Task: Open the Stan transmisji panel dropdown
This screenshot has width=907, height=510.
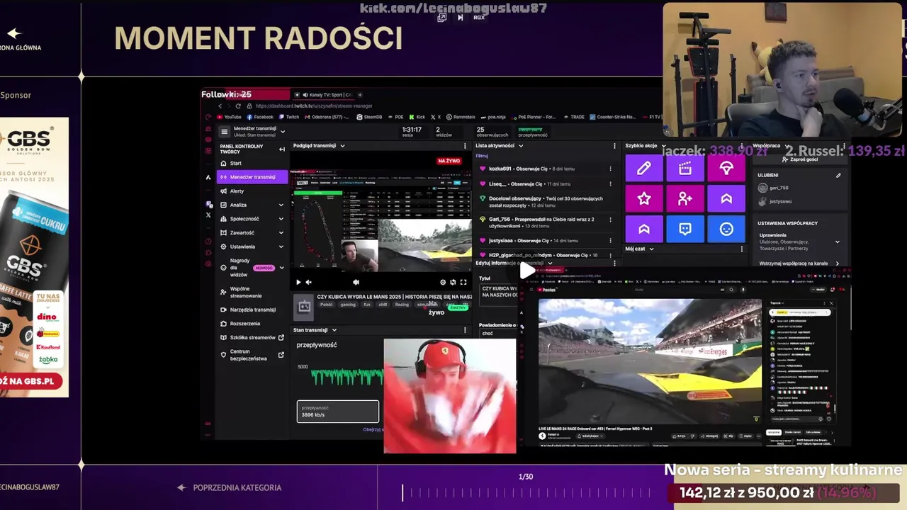Action: (x=334, y=329)
